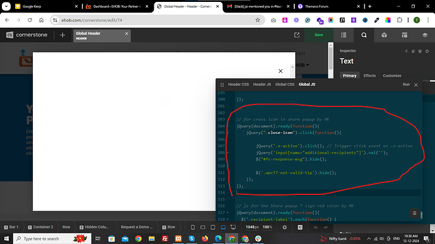Edit the 100% zoom field
Screen dimensions: 435x244
pos(267,227)
